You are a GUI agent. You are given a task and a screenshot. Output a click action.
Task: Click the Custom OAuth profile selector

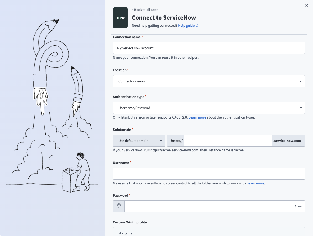pos(209,232)
